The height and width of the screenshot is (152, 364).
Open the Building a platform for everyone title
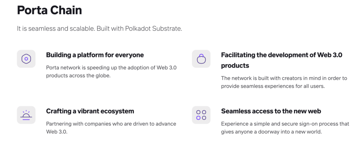tap(95, 55)
